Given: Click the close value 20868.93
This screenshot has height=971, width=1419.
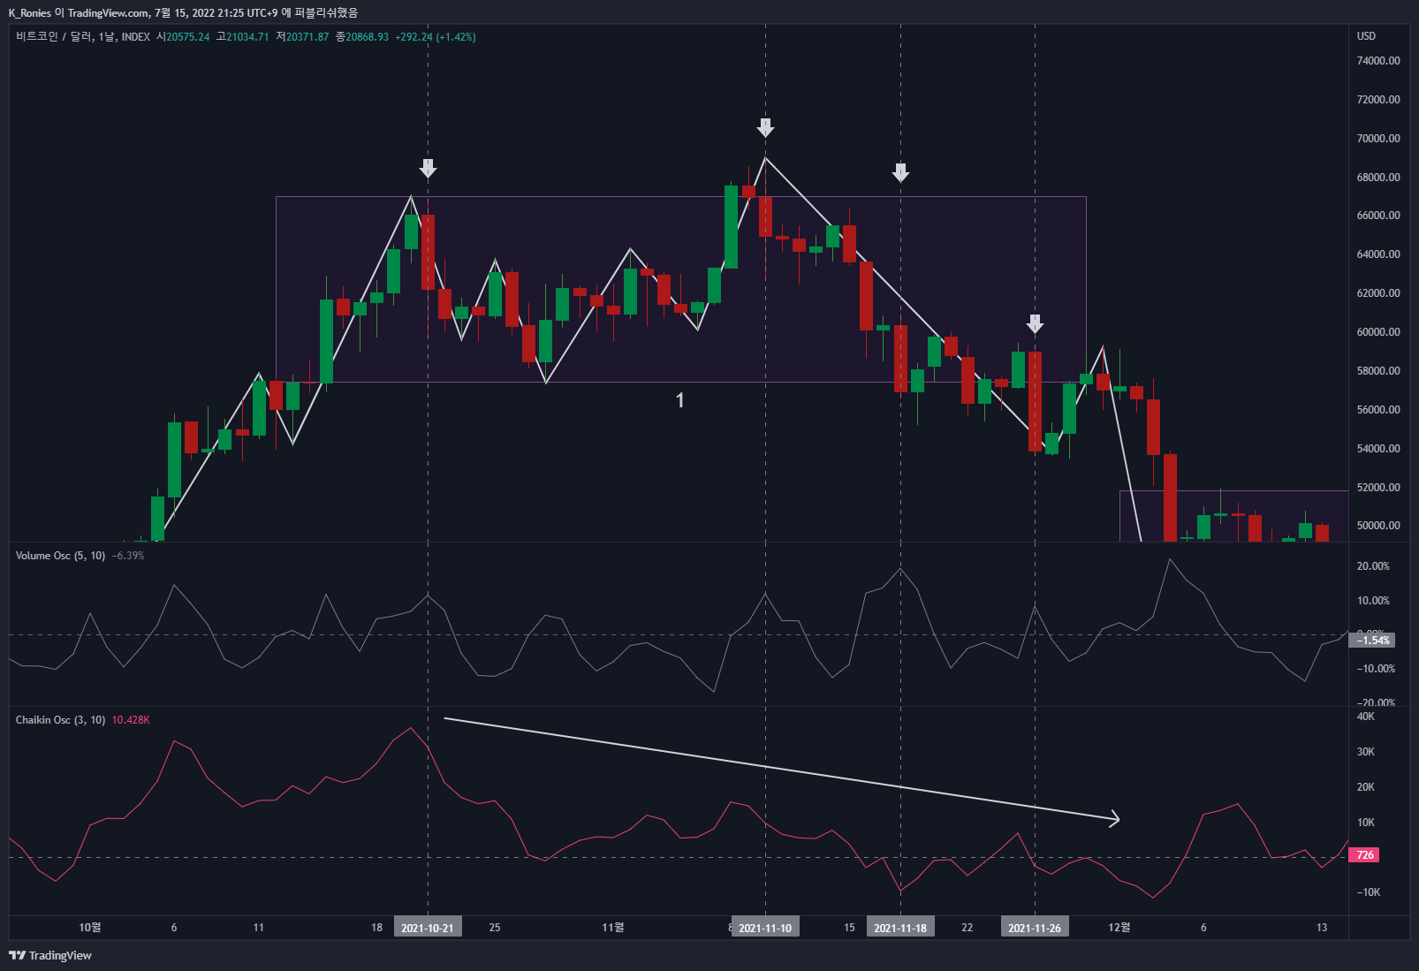Looking at the screenshot, I should (367, 37).
